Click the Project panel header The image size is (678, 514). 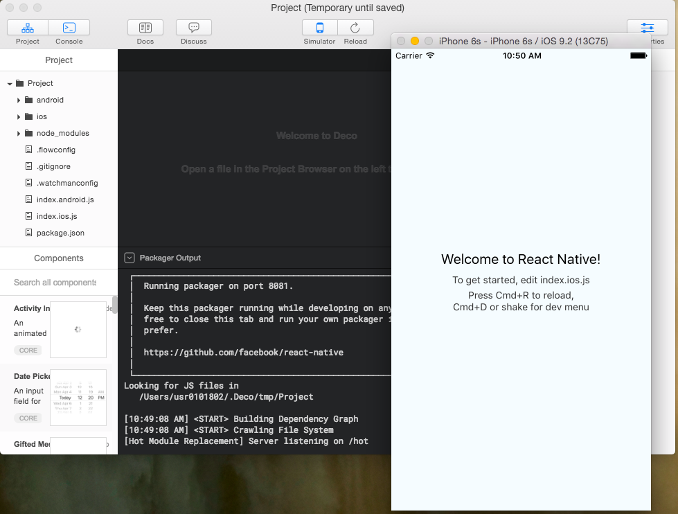[x=59, y=60]
